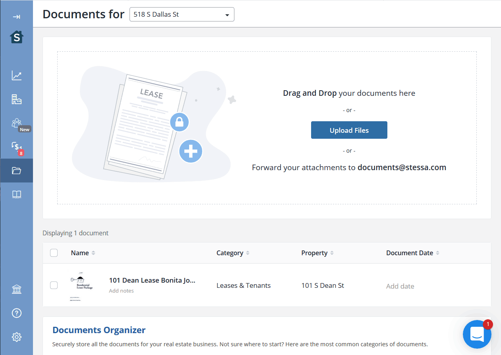Toggle the select-all documents checkbox
501x355 pixels.
(x=54, y=253)
